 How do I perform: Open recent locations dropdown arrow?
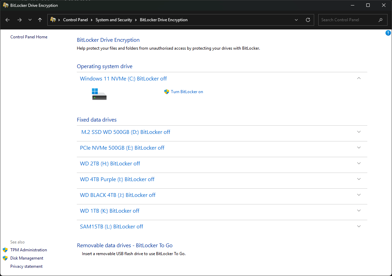(x=30, y=20)
